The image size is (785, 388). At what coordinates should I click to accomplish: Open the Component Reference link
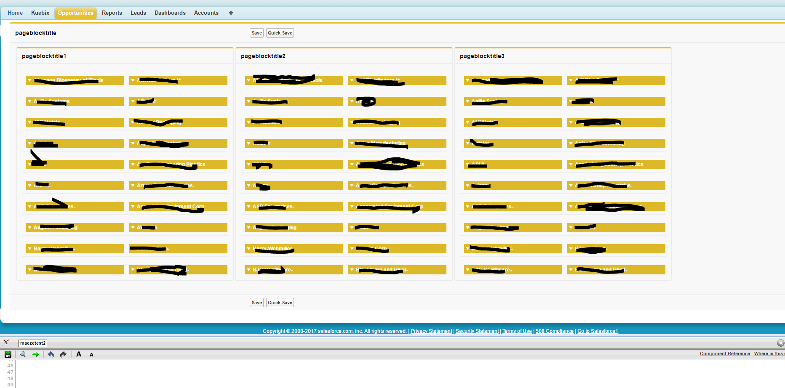pos(725,354)
